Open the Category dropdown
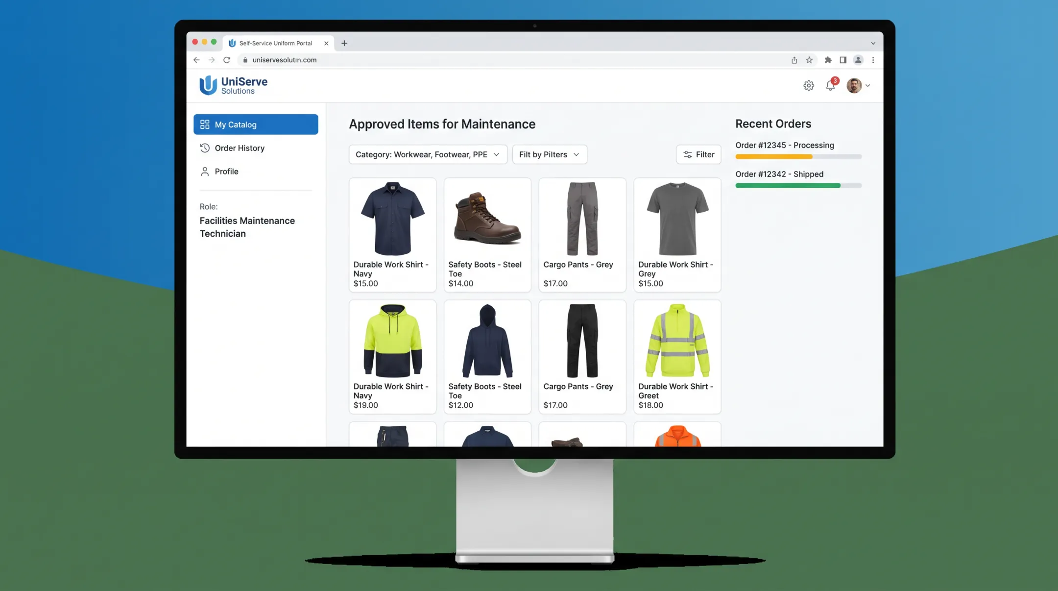Screen dimensions: 1058x591 [428, 154]
